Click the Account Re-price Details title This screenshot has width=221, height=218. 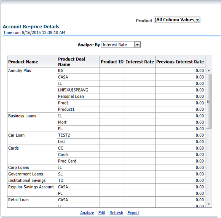click(x=31, y=27)
